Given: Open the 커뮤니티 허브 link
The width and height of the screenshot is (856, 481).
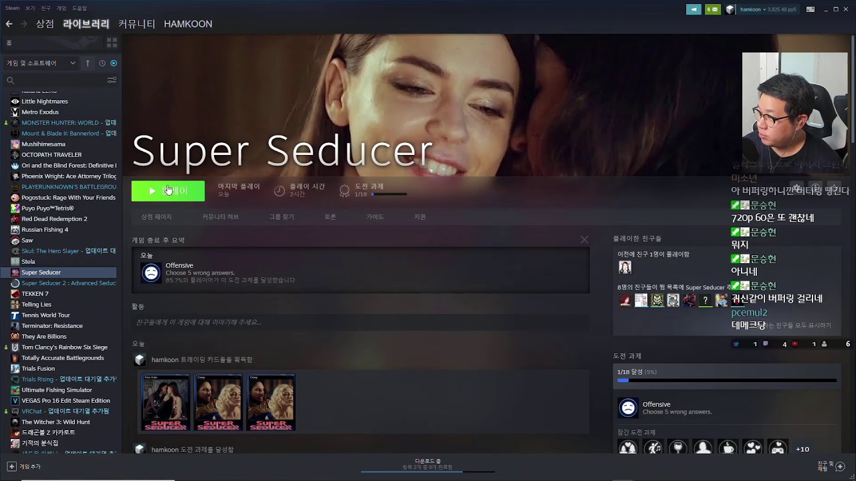Looking at the screenshot, I should (x=221, y=217).
